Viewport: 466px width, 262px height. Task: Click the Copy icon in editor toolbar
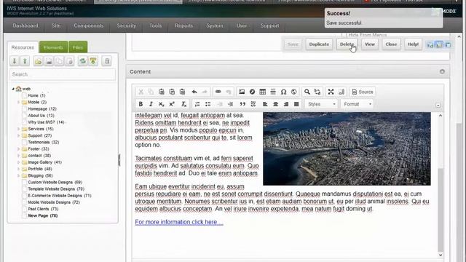click(151, 92)
